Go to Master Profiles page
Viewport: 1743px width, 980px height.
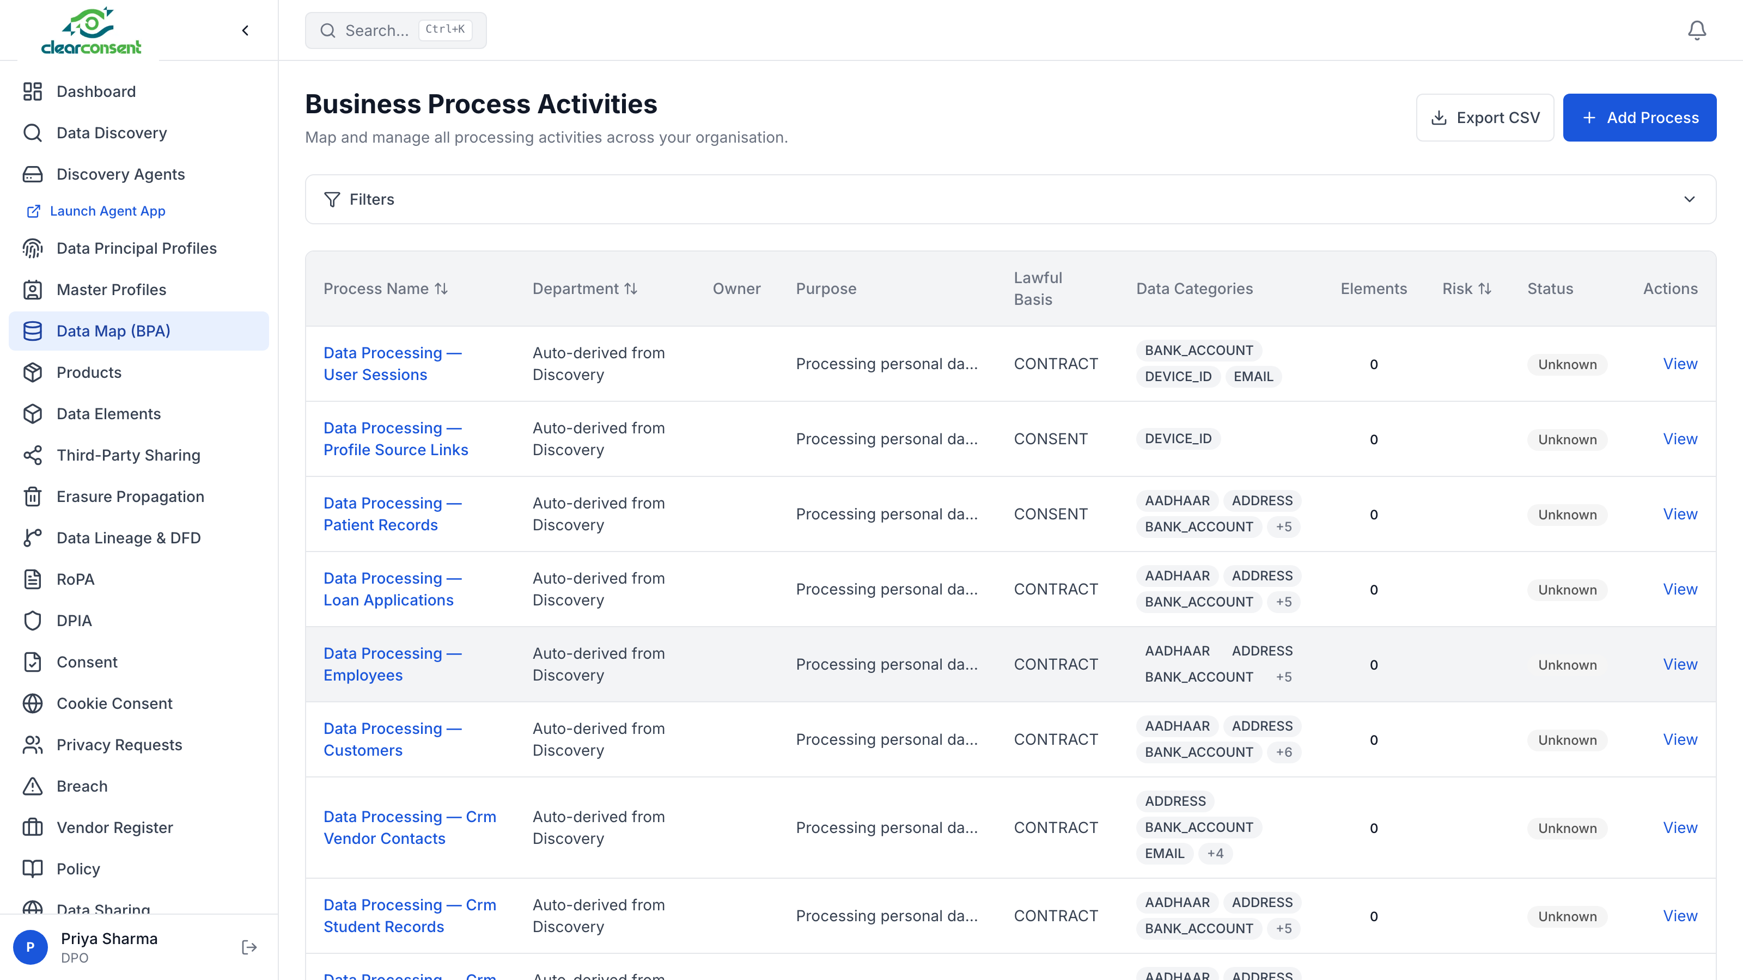coord(139,290)
